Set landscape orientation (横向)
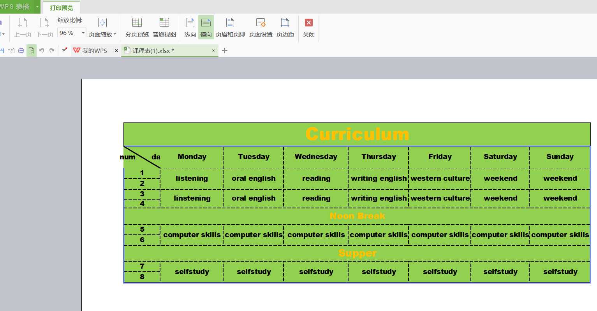Image resolution: width=597 pixels, height=311 pixels. pos(206,28)
